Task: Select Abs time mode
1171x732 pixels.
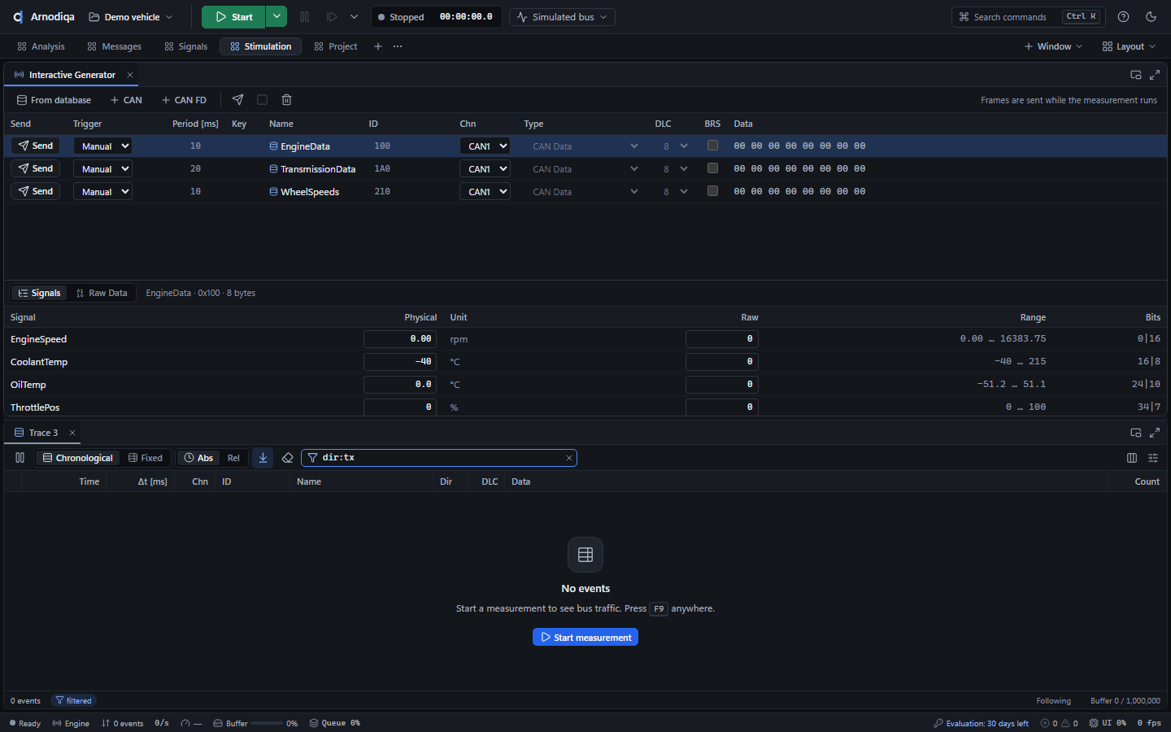Action: [198, 458]
